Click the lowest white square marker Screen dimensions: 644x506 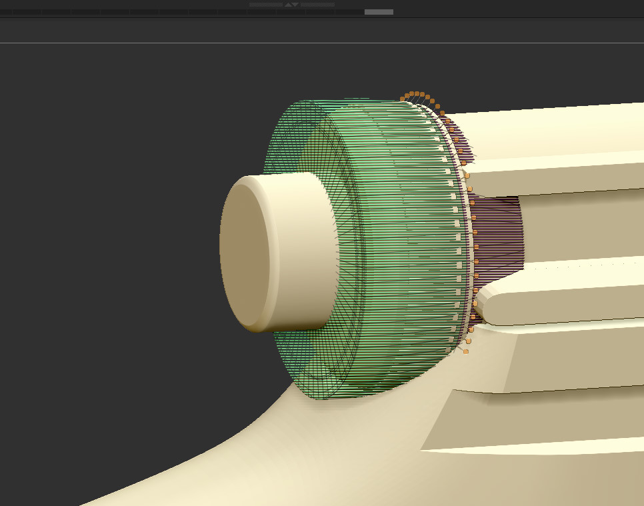[x=448, y=349]
